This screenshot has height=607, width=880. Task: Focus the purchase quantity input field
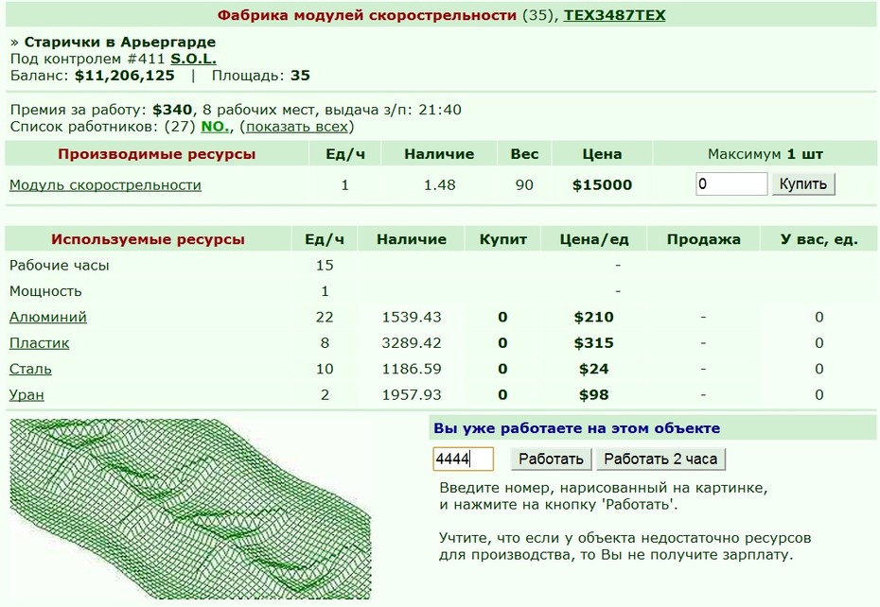pyautogui.click(x=731, y=184)
